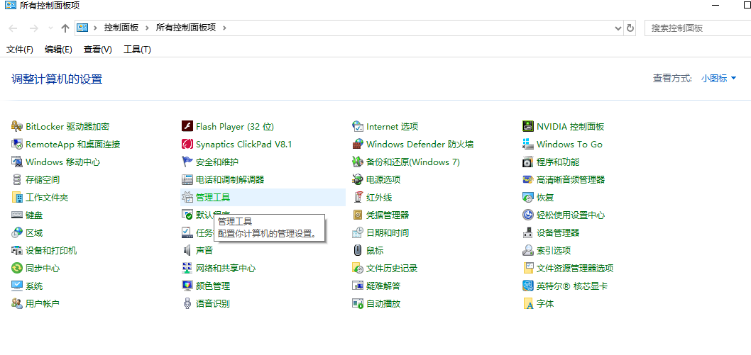This screenshot has height=355, width=751.
Task: Click the Windows Defender 防火墙 icon
Action: tap(358, 145)
